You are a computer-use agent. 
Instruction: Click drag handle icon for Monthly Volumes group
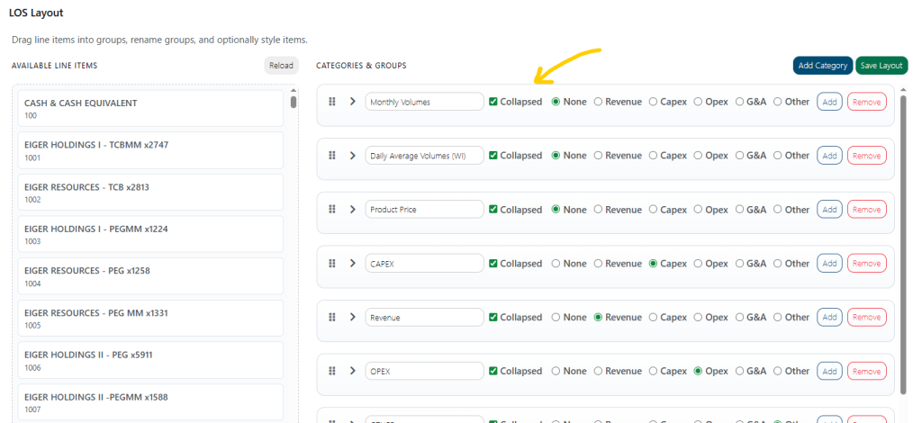pos(332,102)
